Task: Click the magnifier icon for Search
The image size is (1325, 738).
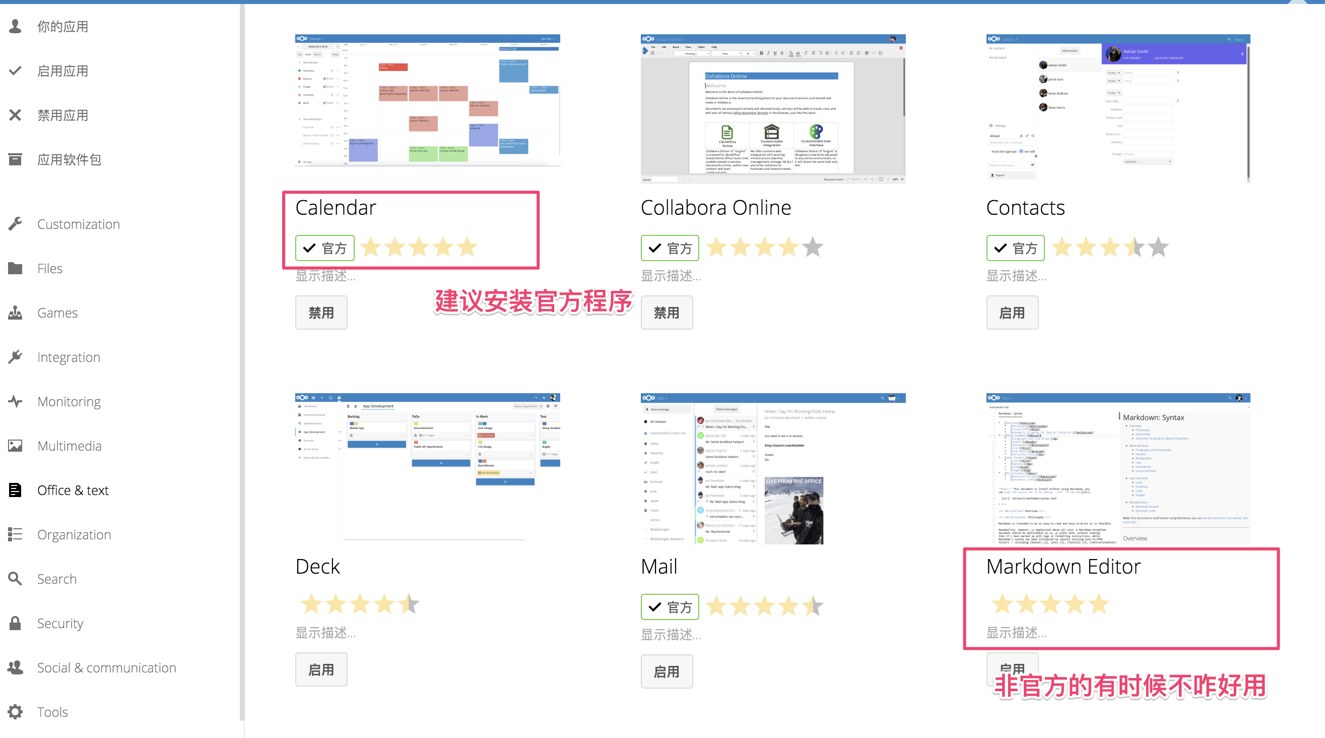Action: [x=15, y=579]
